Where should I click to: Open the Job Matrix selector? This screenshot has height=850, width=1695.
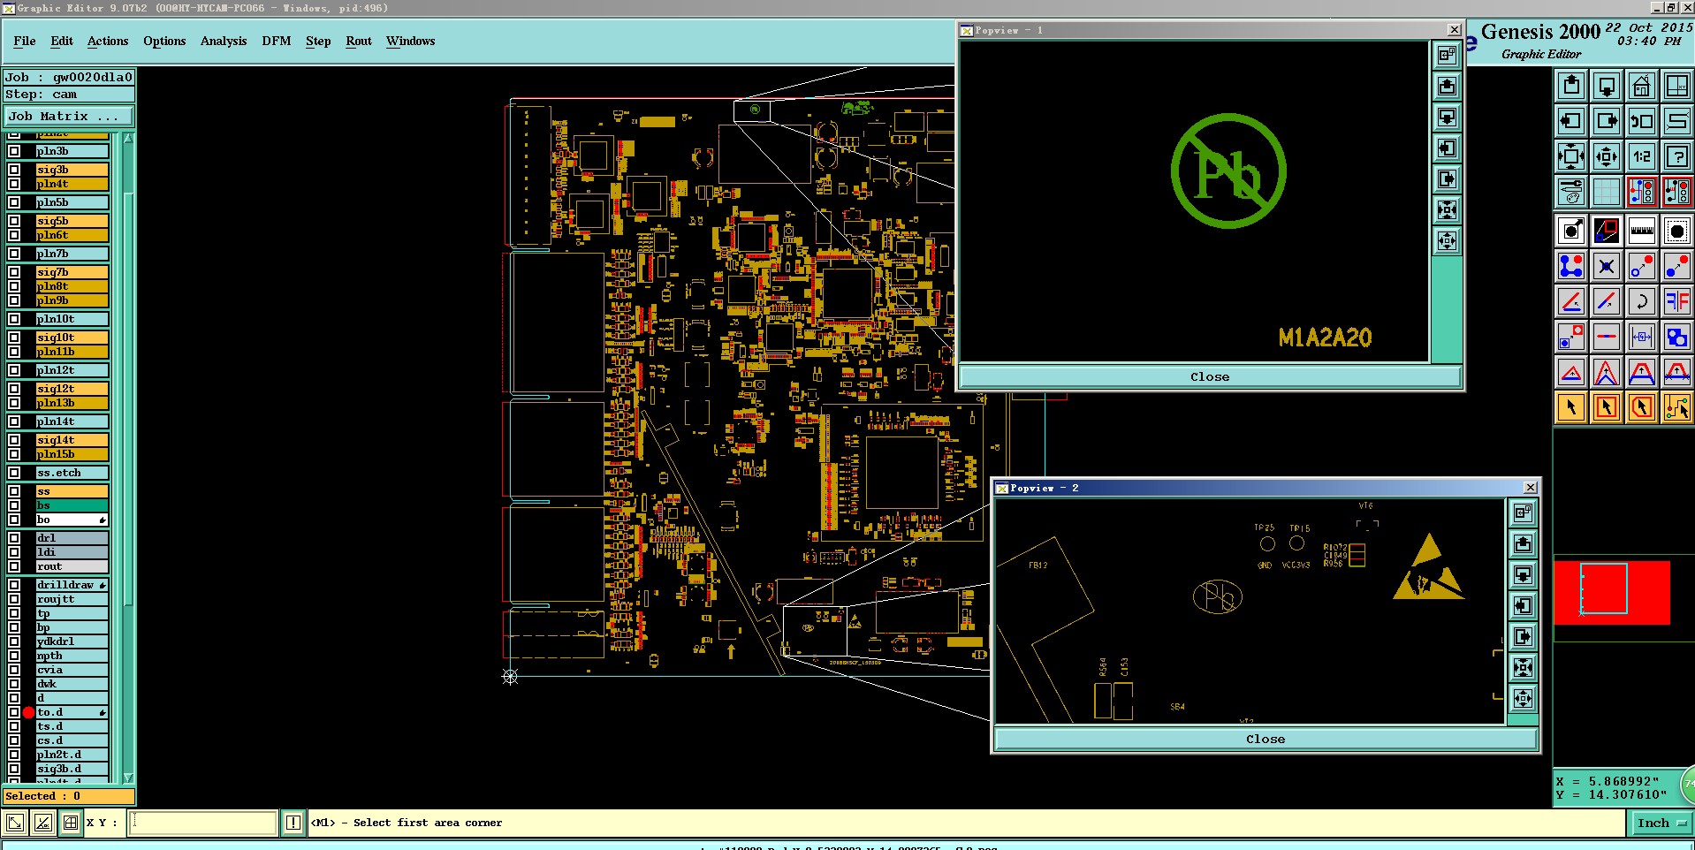pyautogui.click(x=68, y=117)
